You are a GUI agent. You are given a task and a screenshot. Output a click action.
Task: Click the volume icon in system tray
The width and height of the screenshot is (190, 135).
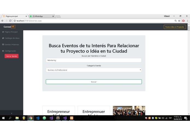click(163, 118)
